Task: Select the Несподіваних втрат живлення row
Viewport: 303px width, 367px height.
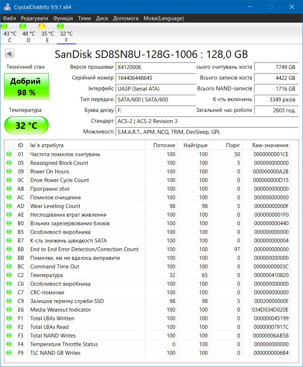Action: [148, 215]
